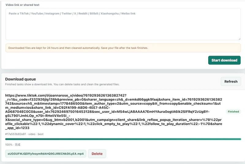The image size is (245, 164).
Task: Click the video link text area
Action: coord(123,24)
